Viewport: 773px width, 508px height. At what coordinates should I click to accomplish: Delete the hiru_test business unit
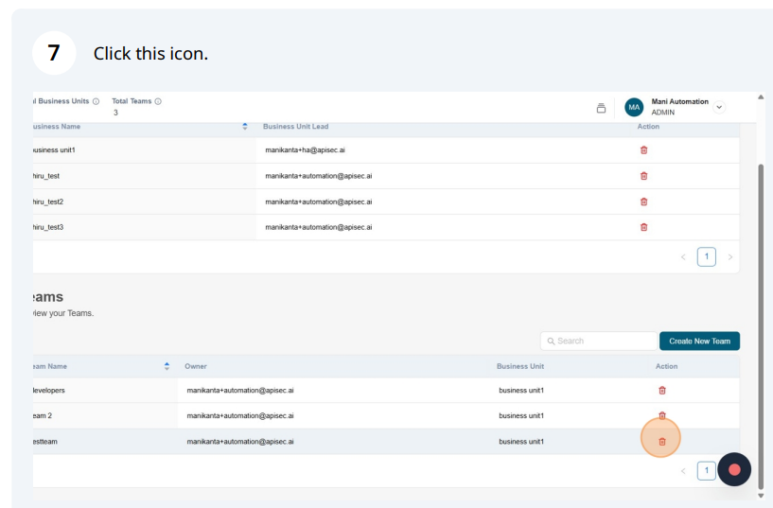(x=644, y=176)
